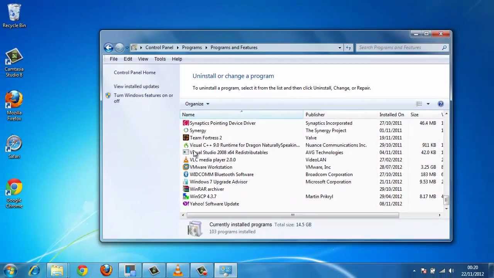
Task: Click the Control Panel address bar icon
Action: point(134,47)
